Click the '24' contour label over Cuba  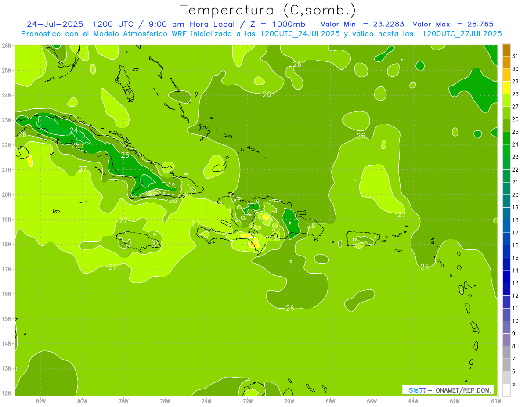[x=74, y=130]
